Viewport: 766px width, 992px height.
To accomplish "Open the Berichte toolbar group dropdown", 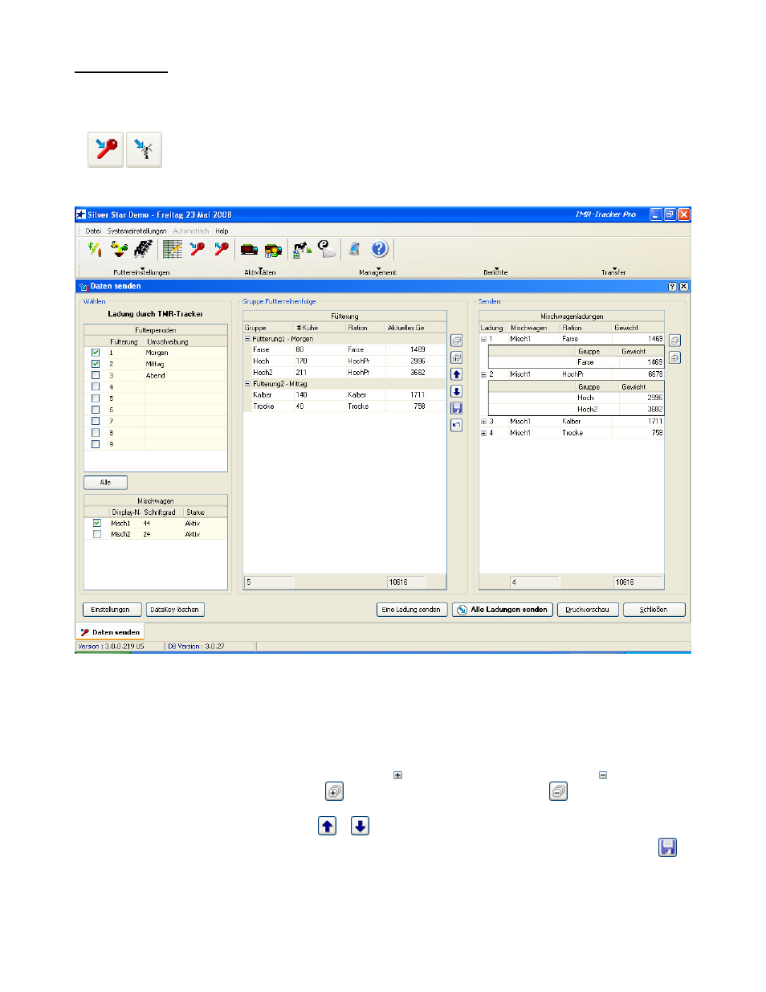I will click(x=495, y=271).
